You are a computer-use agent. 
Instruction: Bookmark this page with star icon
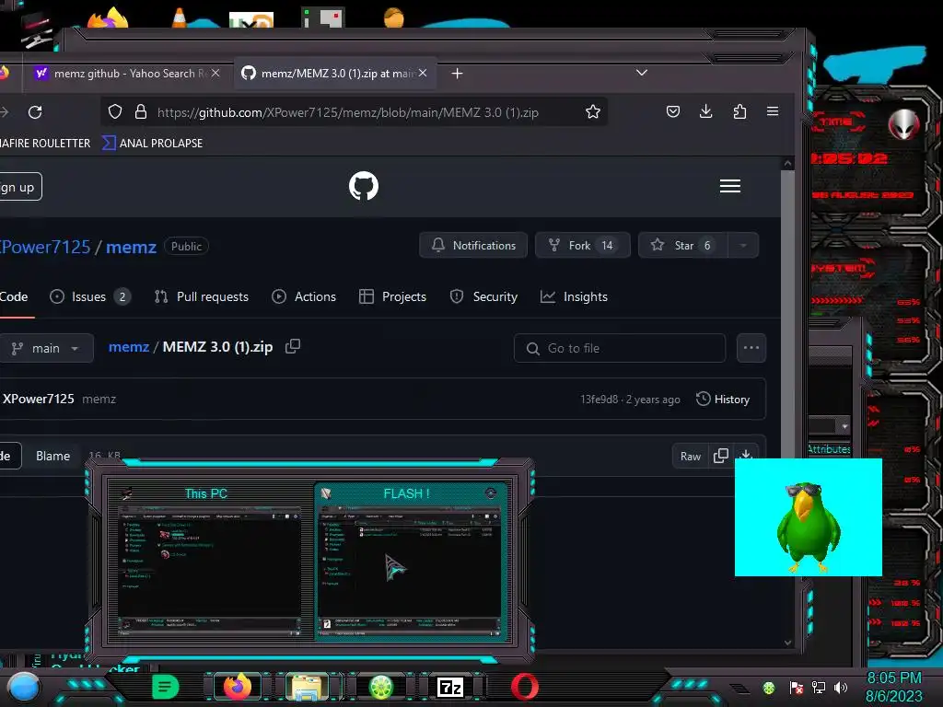593,111
